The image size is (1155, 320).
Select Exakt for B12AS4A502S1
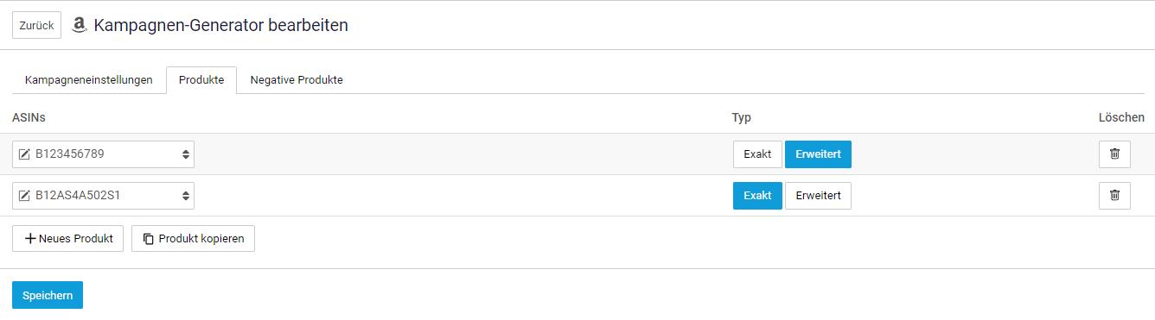(757, 196)
